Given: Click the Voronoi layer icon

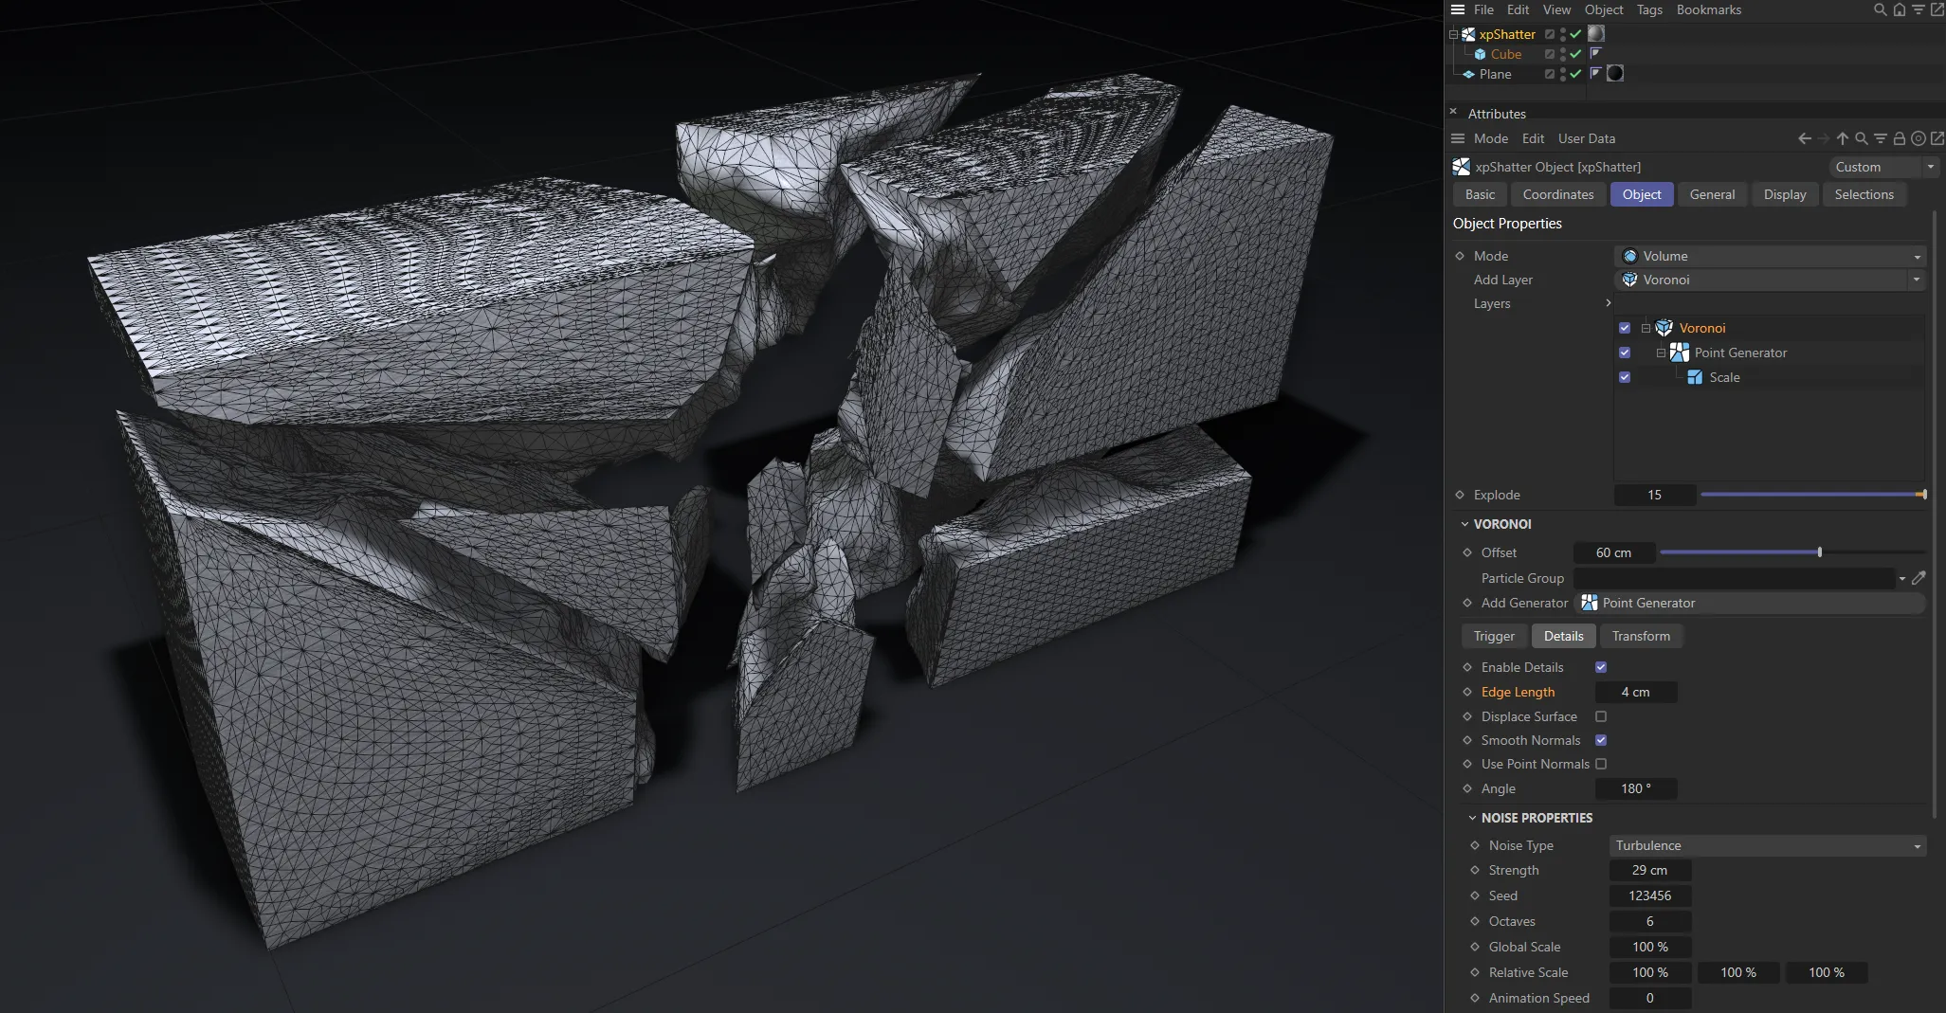Looking at the screenshot, I should pos(1664,328).
